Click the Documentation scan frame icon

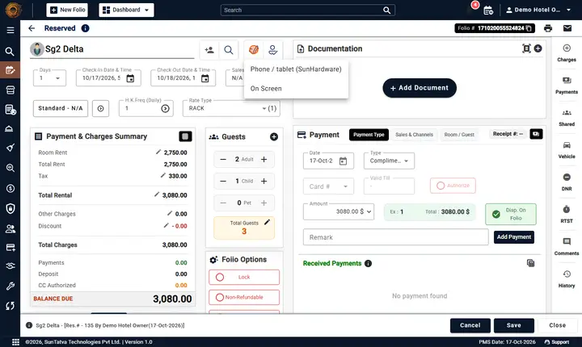point(526,48)
